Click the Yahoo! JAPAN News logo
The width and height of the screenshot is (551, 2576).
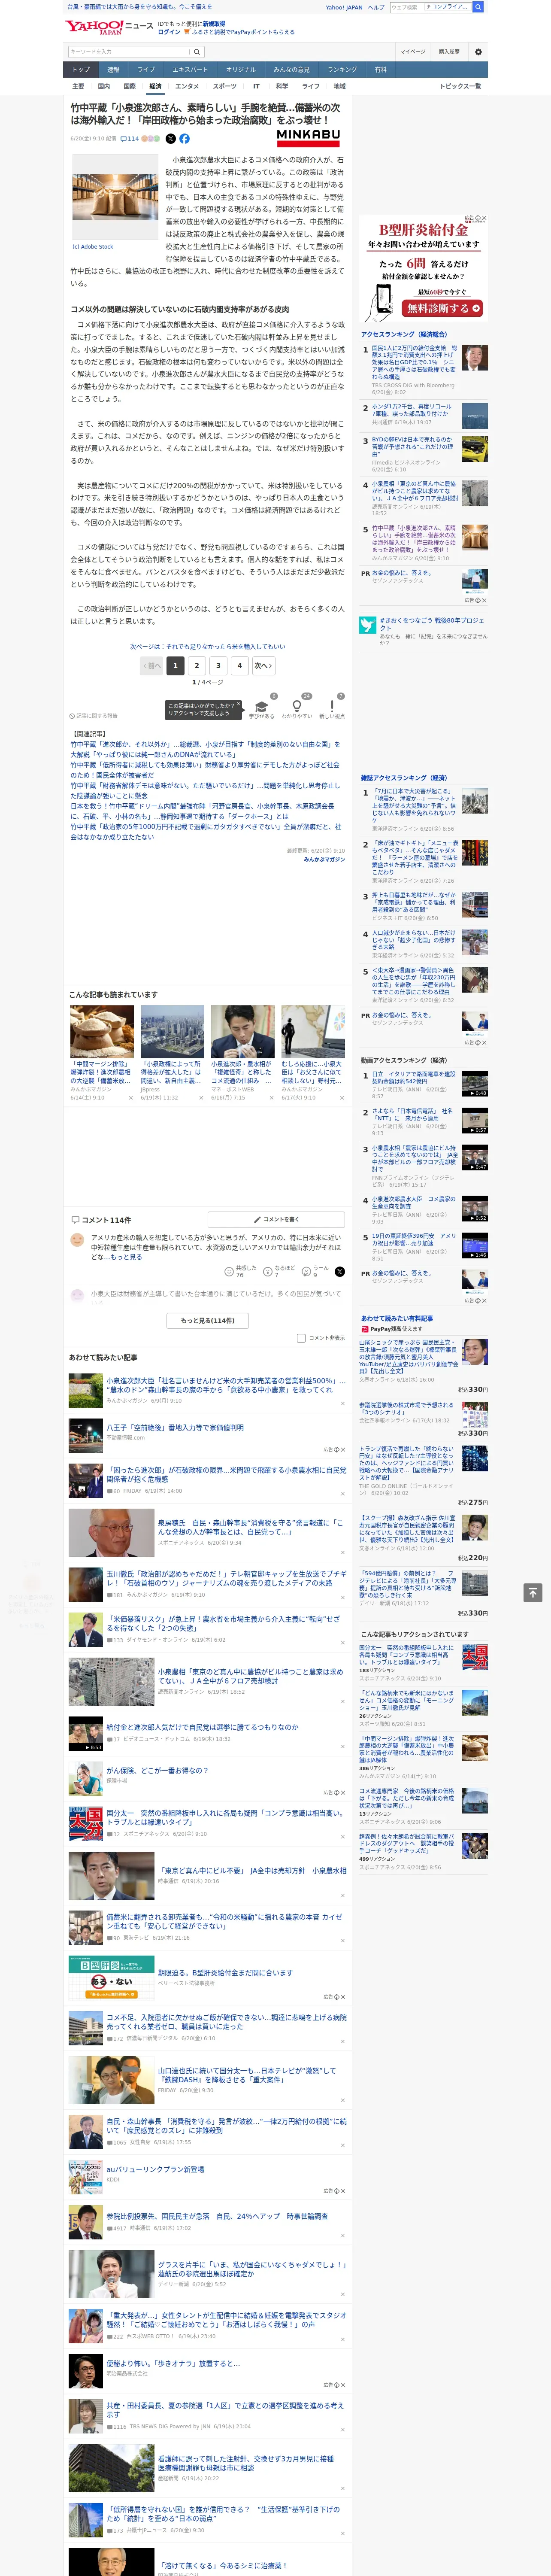click(108, 27)
